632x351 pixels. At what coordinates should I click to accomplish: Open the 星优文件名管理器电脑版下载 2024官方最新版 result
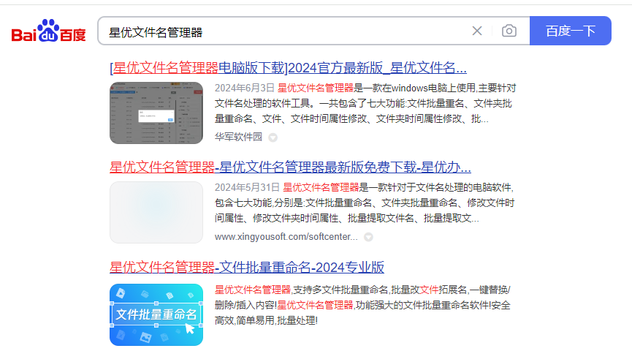click(288, 68)
